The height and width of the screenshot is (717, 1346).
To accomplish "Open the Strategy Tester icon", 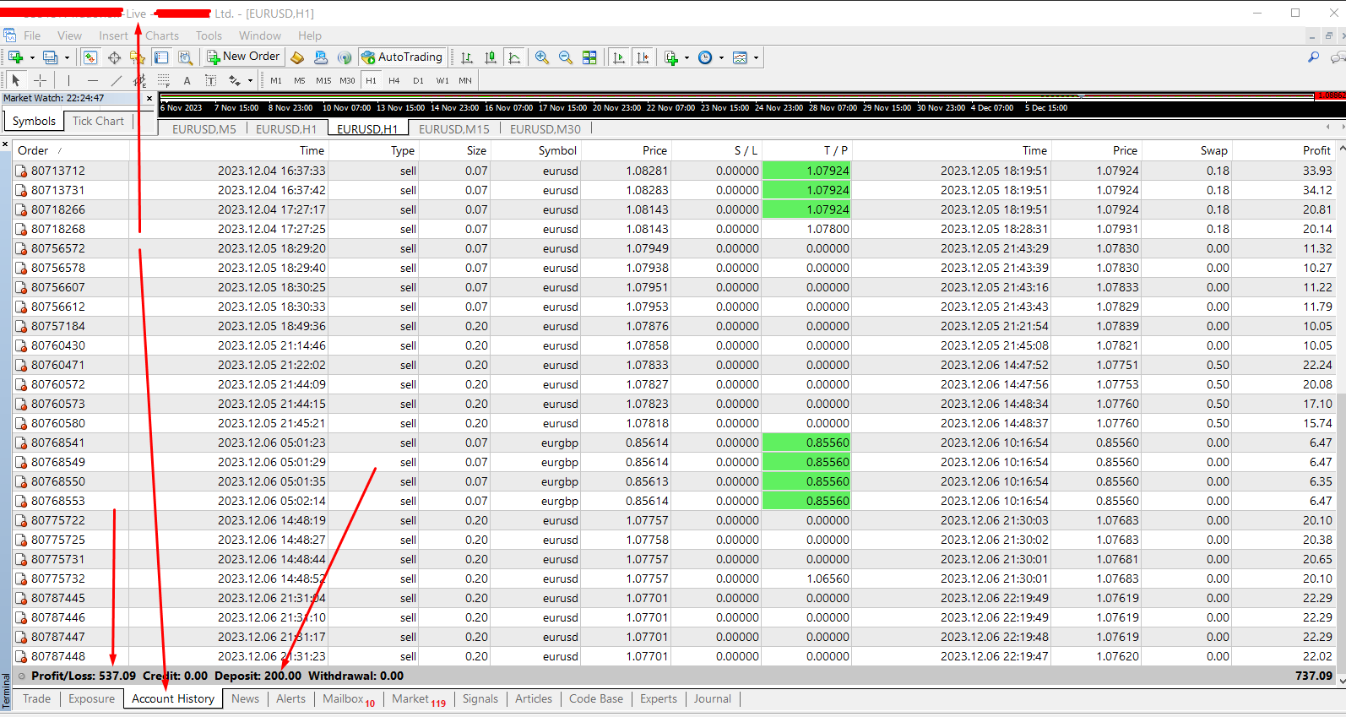I will tap(185, 57).
